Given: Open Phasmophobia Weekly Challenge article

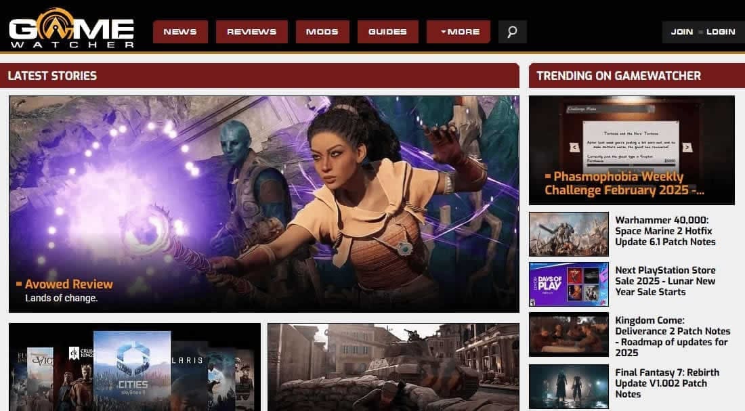Looking at the screenshot, I should (x=623, y=183).
